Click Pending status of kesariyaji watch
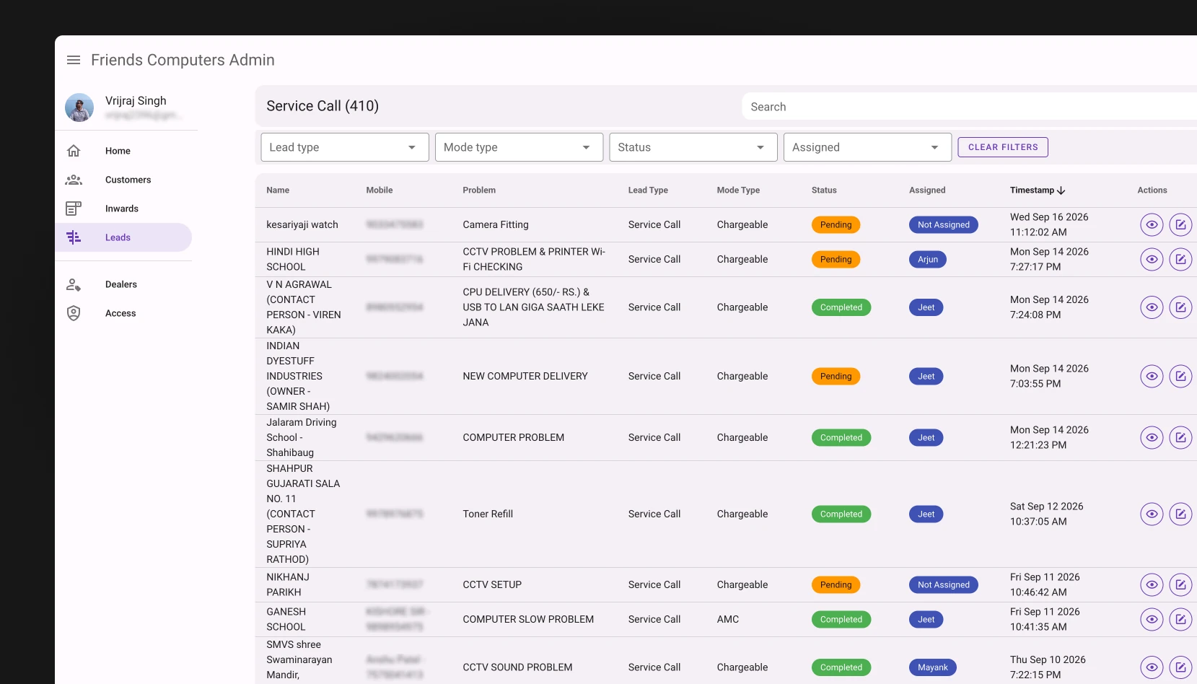Viewport: 1197px width, 684px height. pyautogui.click(x=836, y=224)
